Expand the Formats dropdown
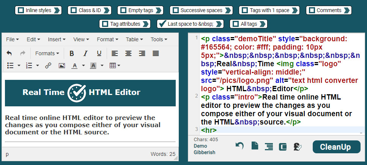Image resolution: width=367 pixels, height=165 pixels. pos(47,53)
